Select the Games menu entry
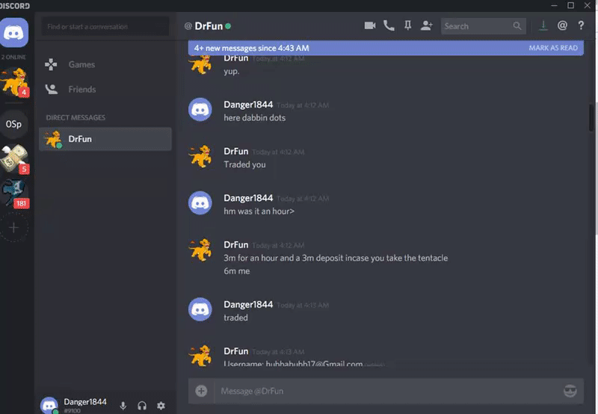This screenshot has height=414, width=598. click(x=105, y=64)
